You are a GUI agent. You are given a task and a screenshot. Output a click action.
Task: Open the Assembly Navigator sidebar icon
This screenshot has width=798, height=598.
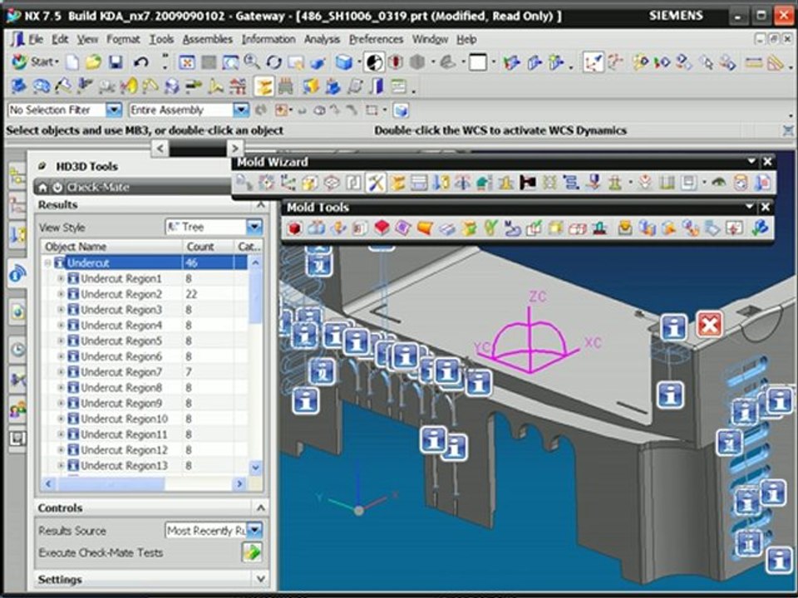point(17,178)
